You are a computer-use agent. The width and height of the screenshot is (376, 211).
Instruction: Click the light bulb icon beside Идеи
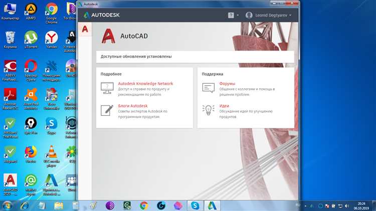(x=209, y=110)
